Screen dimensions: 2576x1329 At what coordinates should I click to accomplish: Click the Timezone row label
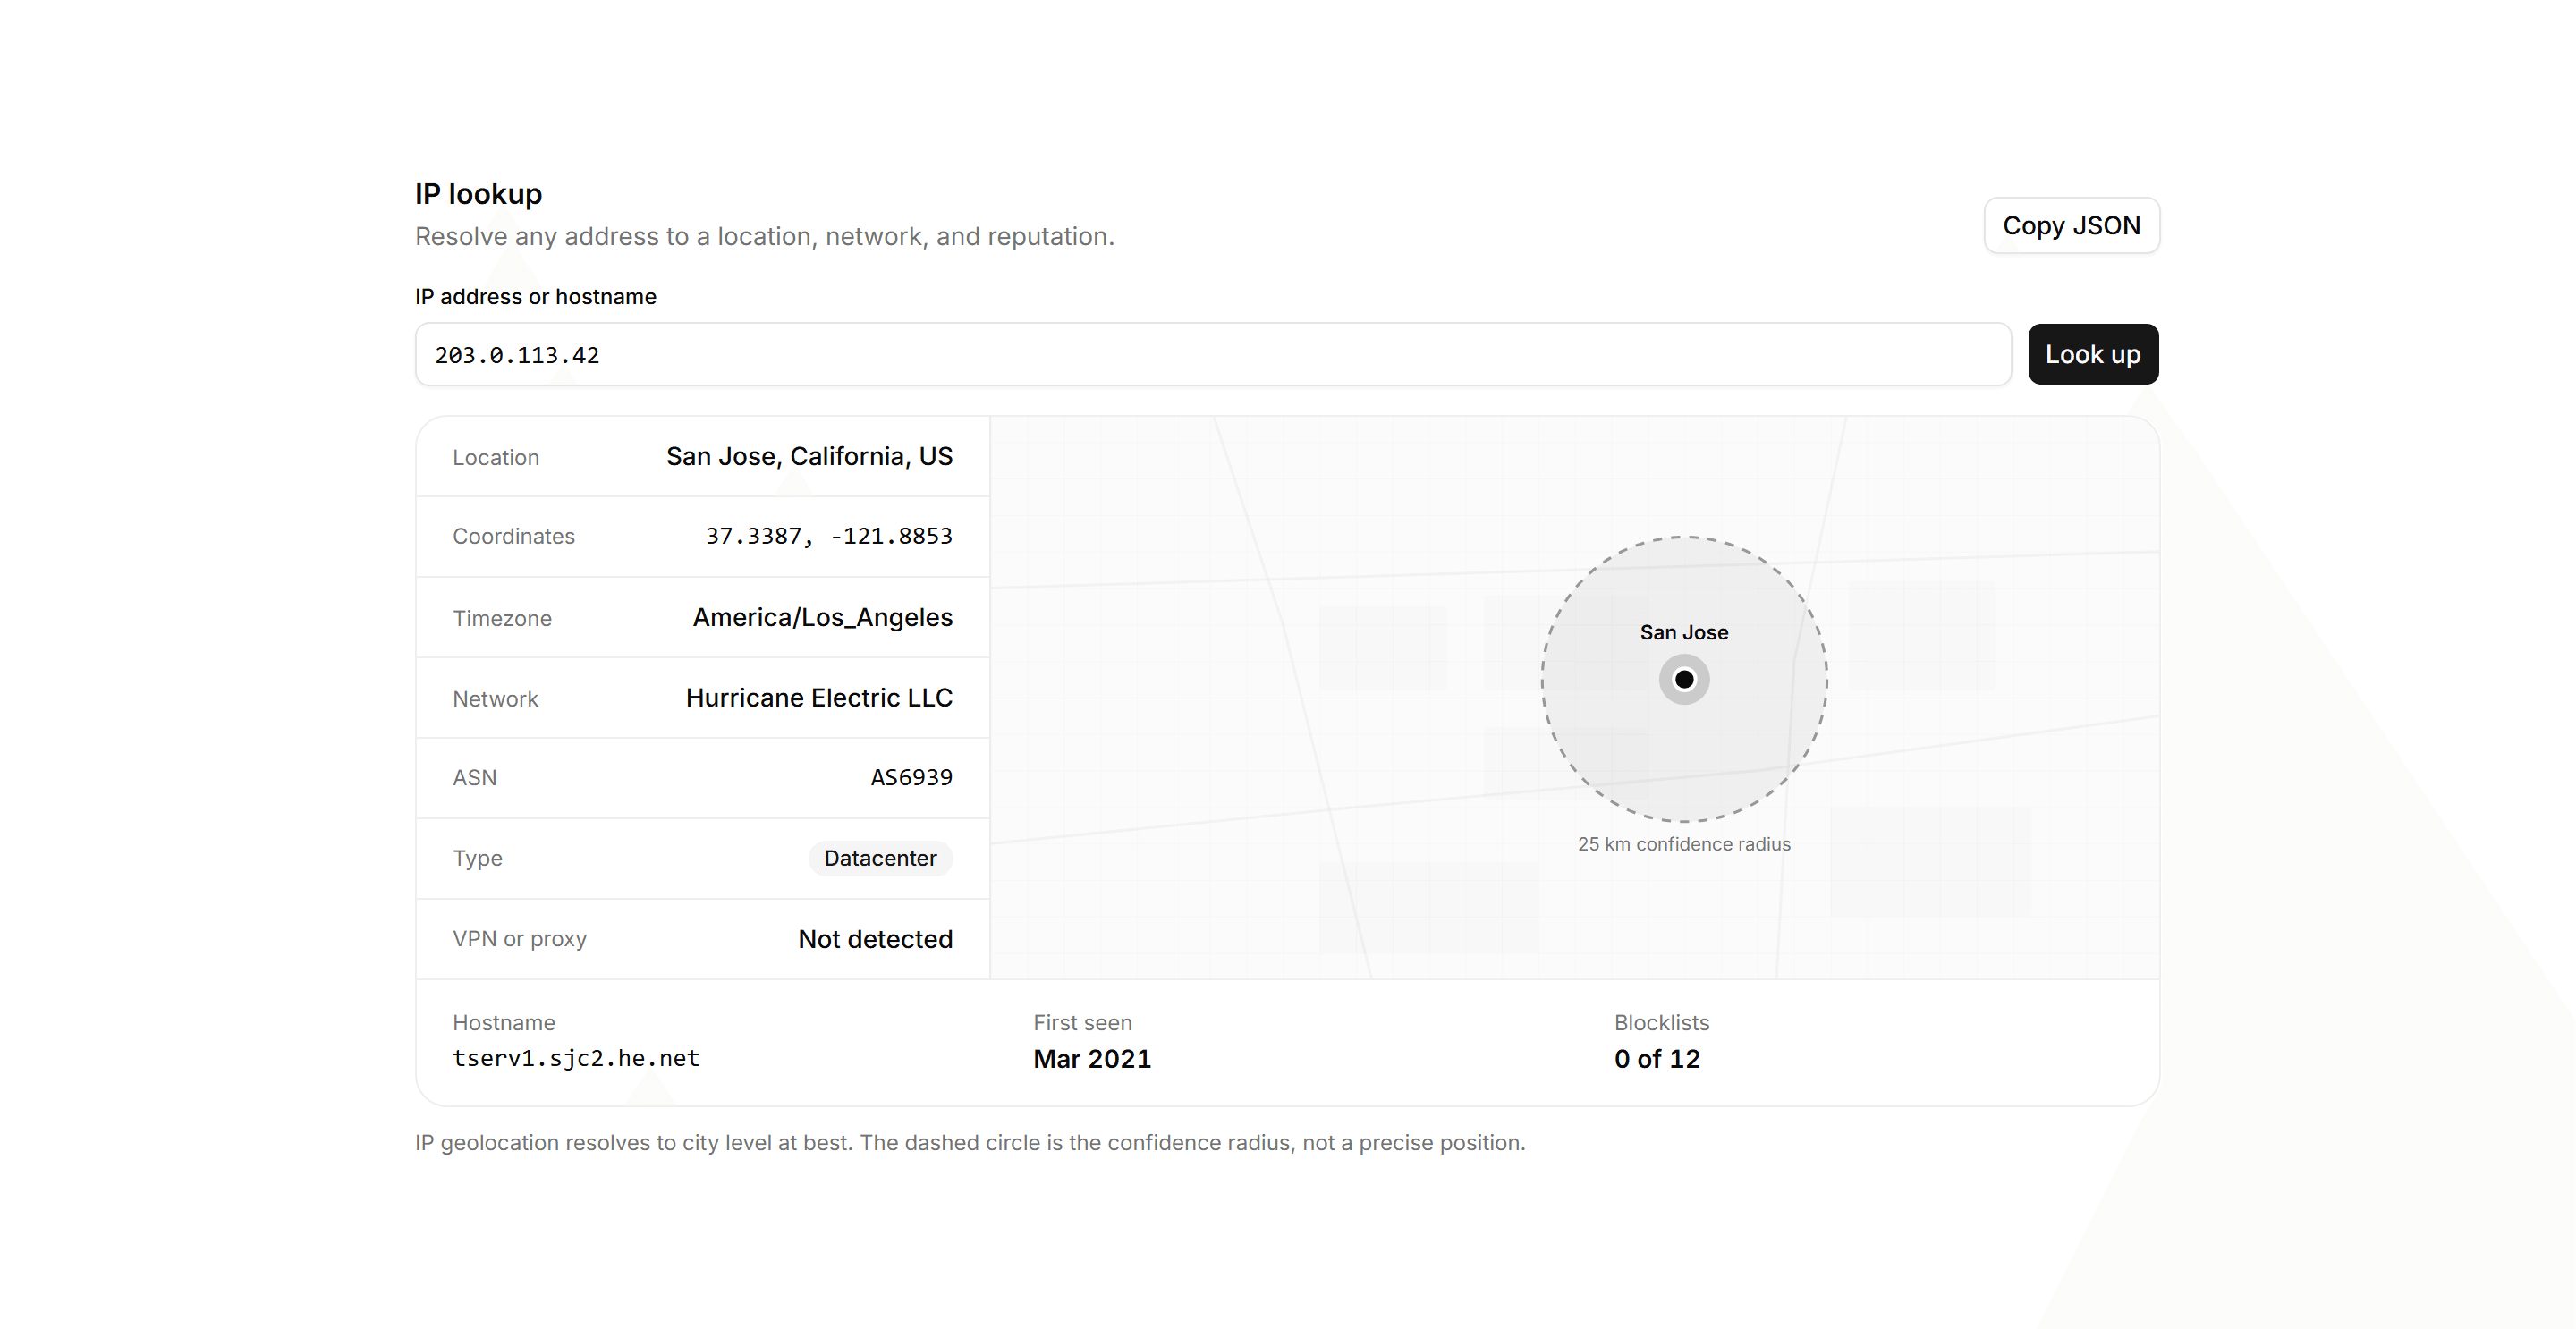(502, 619)
